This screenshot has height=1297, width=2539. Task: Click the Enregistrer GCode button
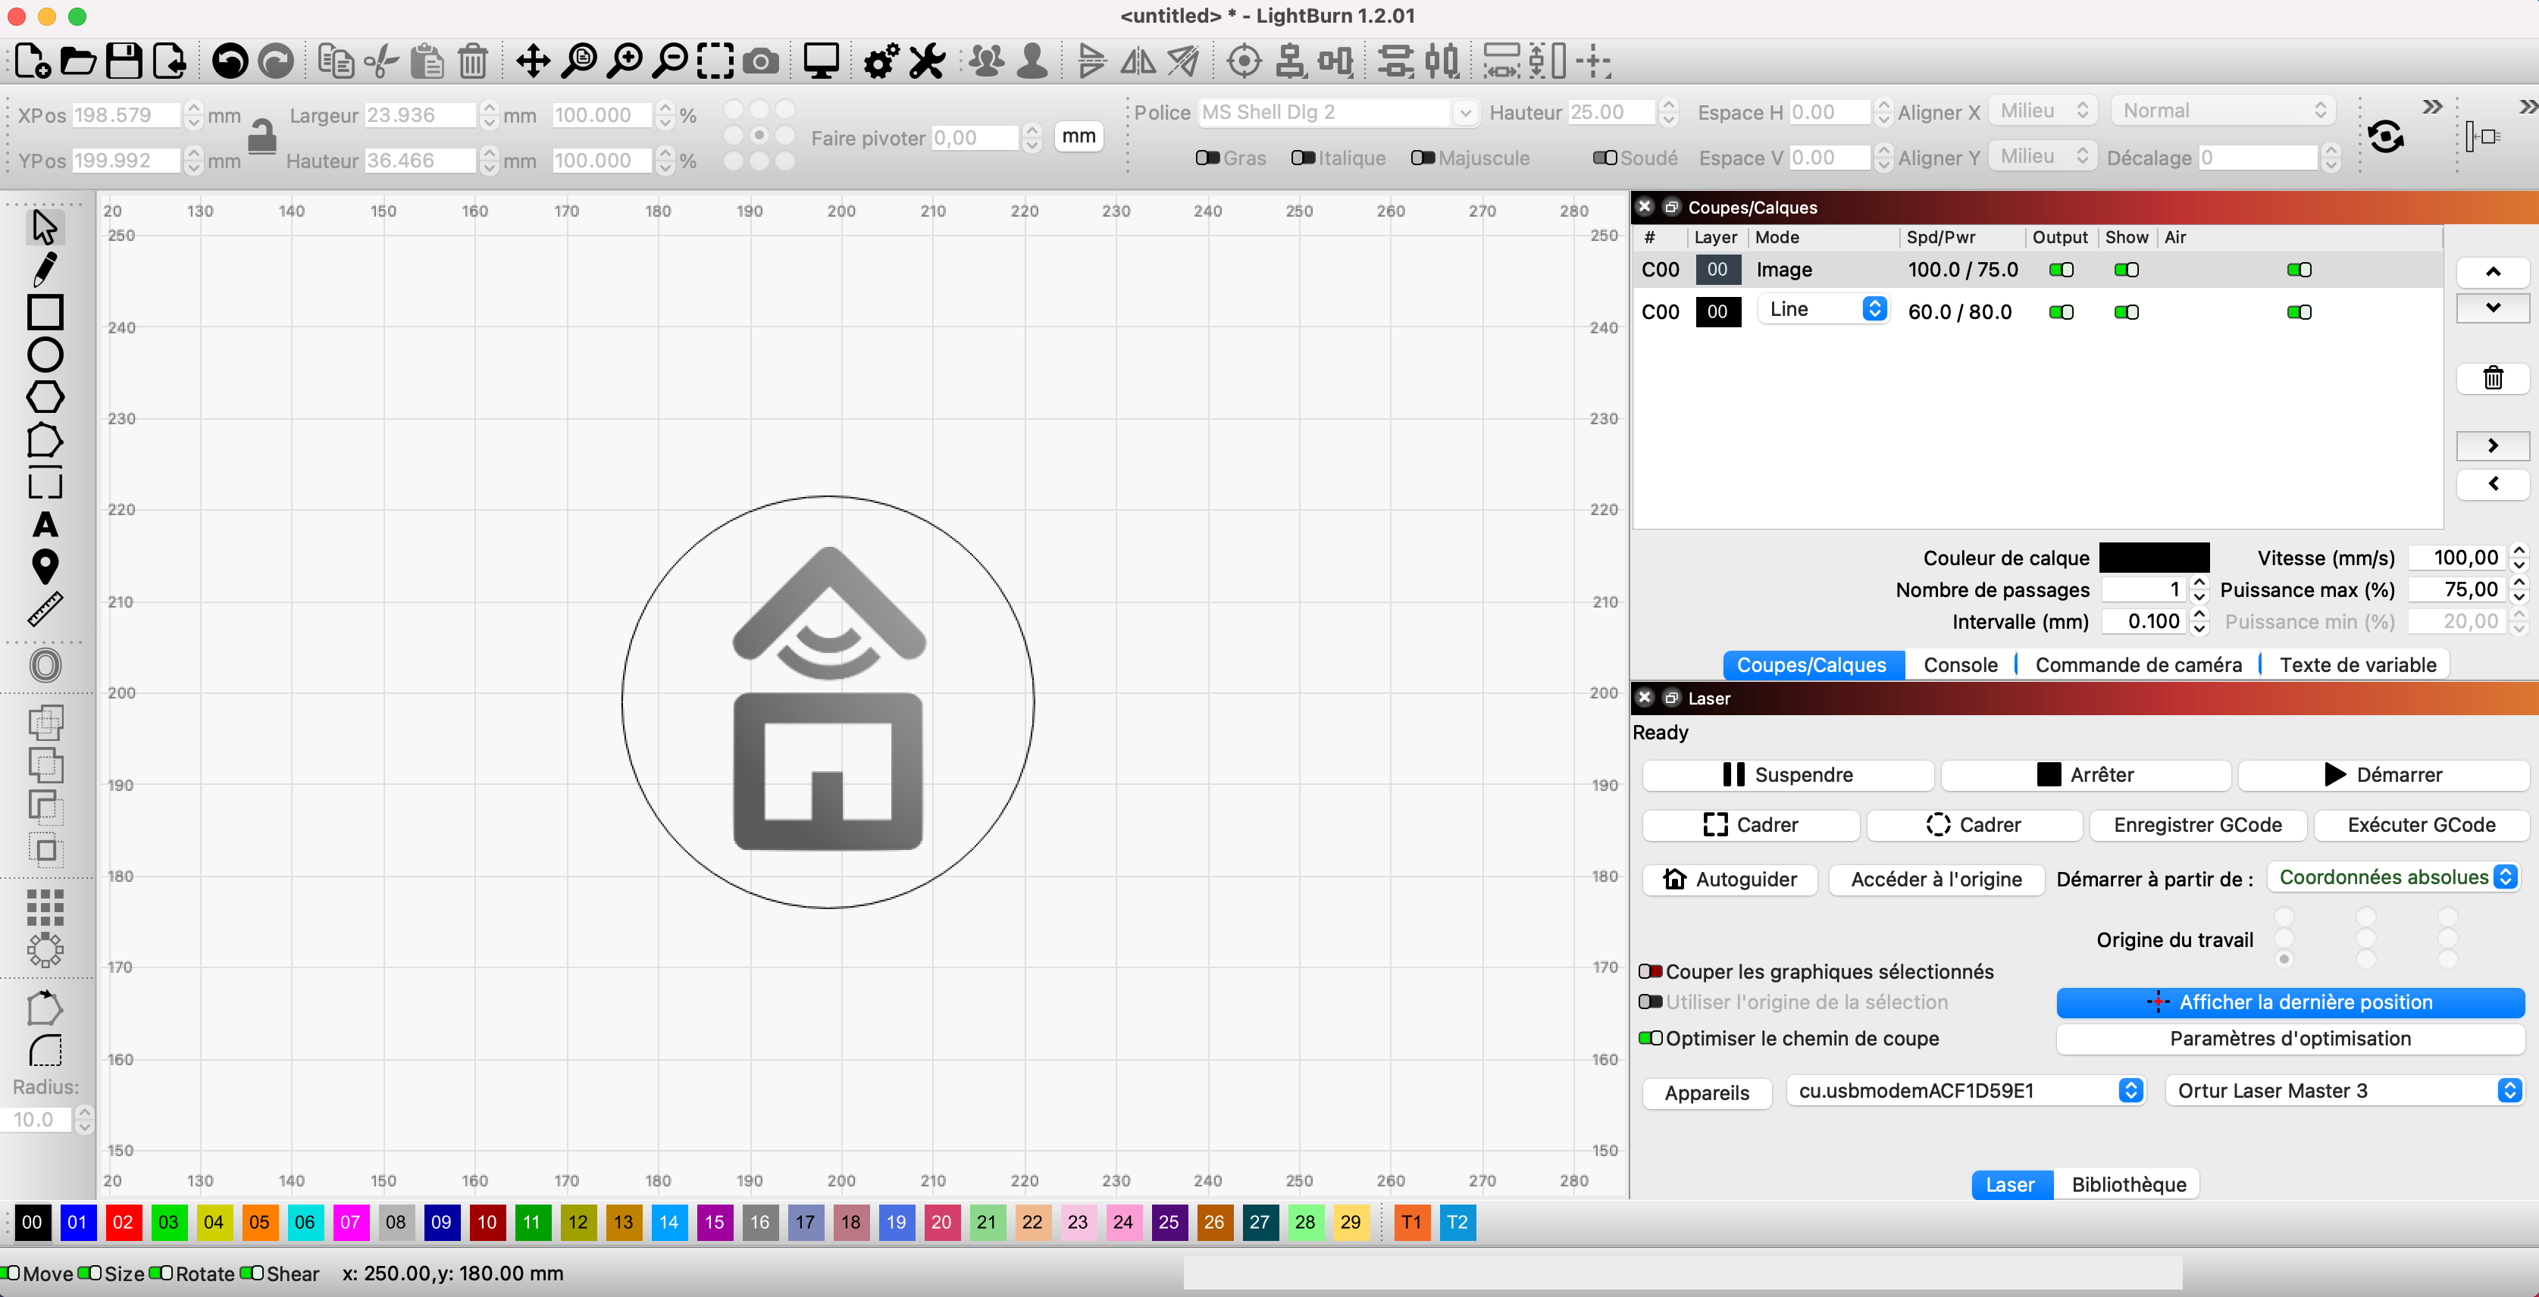(x=2197, y=824)
